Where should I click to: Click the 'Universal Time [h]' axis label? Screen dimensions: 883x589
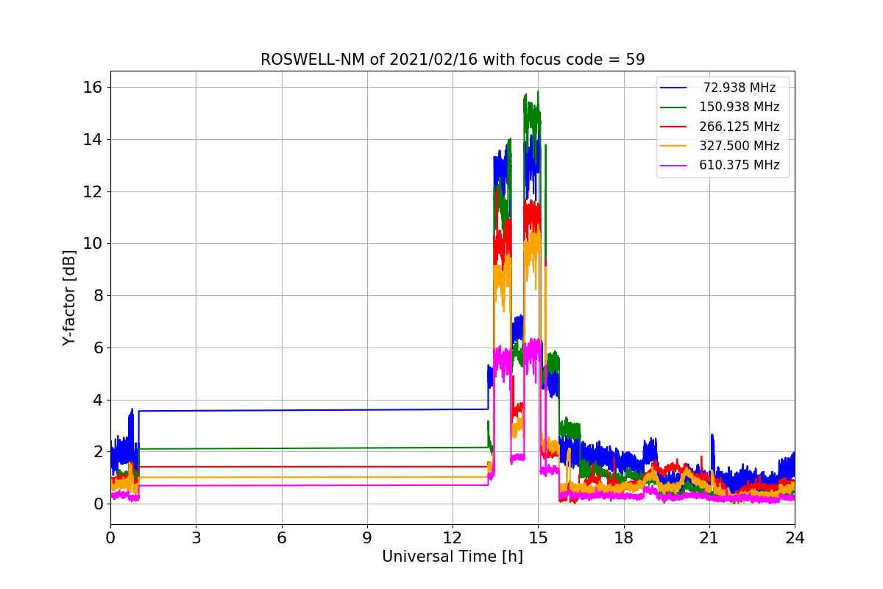coord(453,557)
